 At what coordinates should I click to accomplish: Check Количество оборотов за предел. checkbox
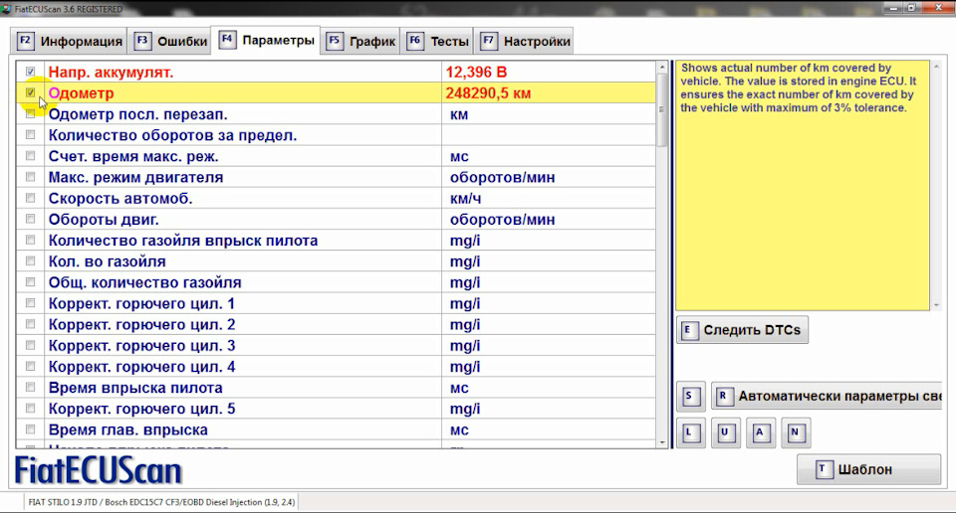31,135
